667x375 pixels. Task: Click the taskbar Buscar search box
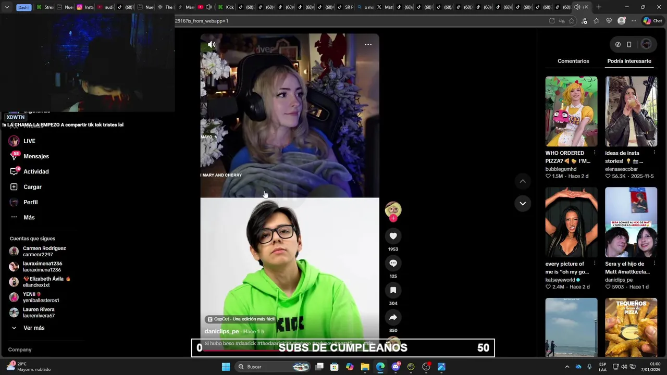point(274,367)
